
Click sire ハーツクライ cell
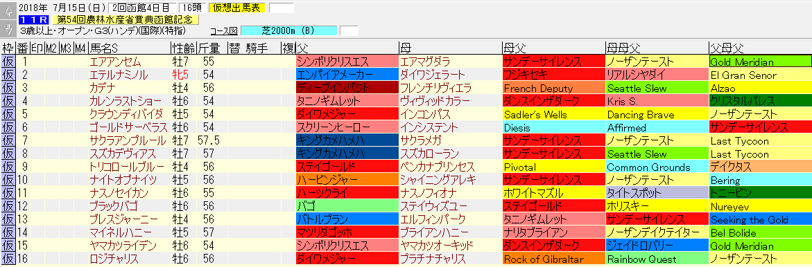[x=347, y=194]
